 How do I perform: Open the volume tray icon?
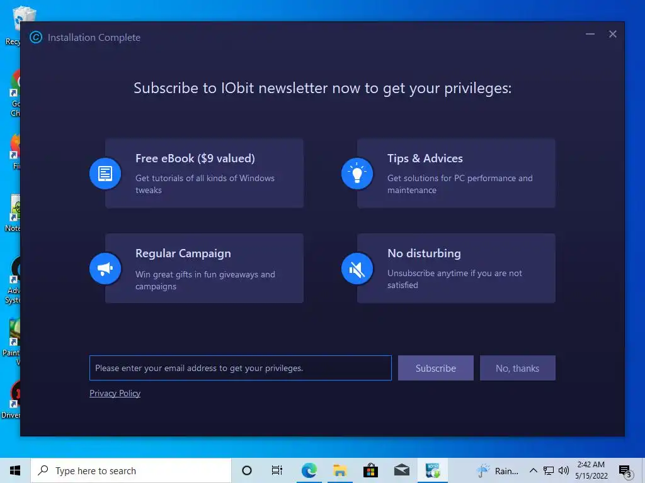pyautogui.click(x=563, y=470)
